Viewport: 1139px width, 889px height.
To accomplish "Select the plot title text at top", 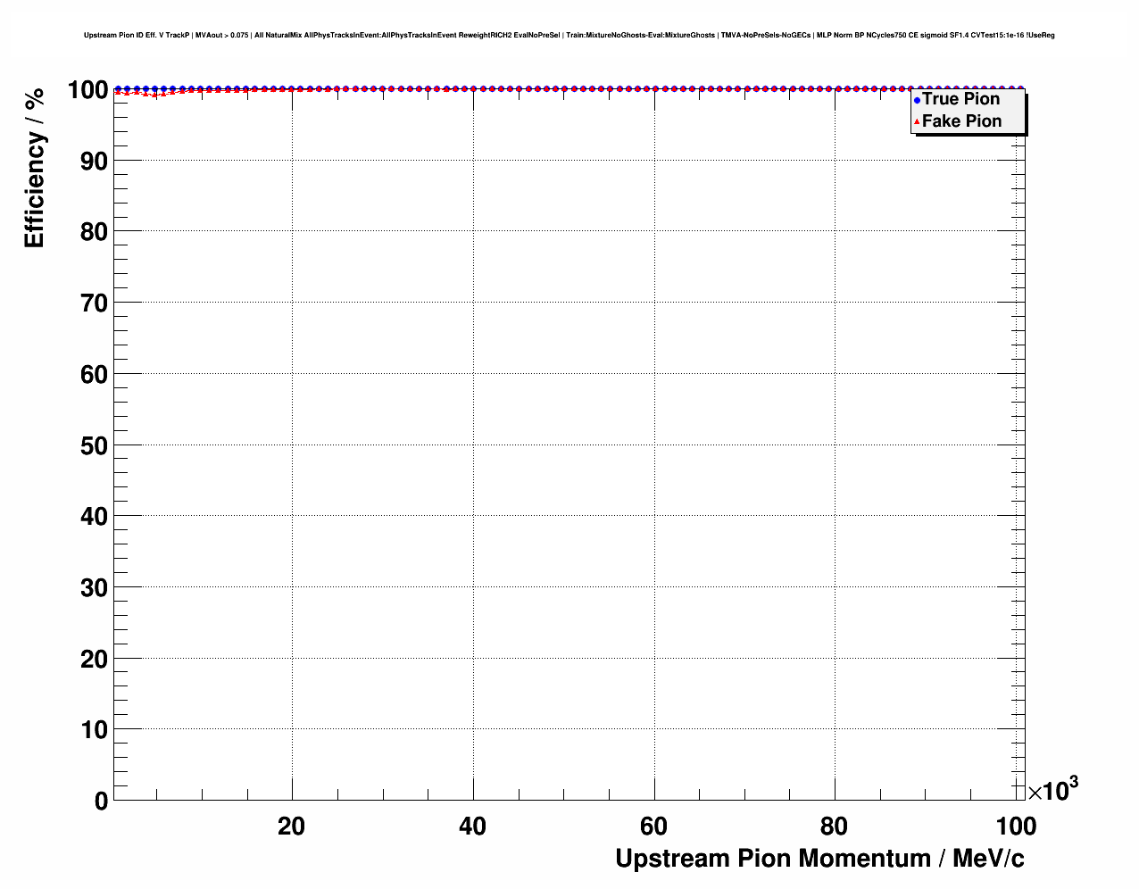I will pos(569,36).
